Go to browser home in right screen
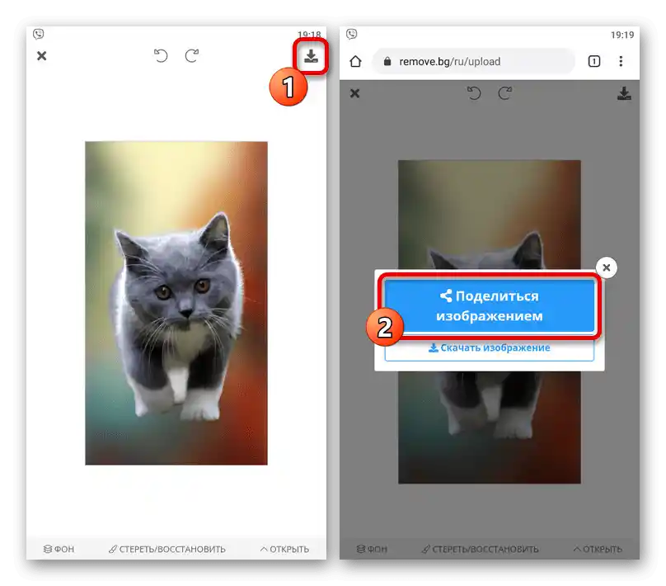Viewport: 666px width, 586px height. (x=355, y=62)
